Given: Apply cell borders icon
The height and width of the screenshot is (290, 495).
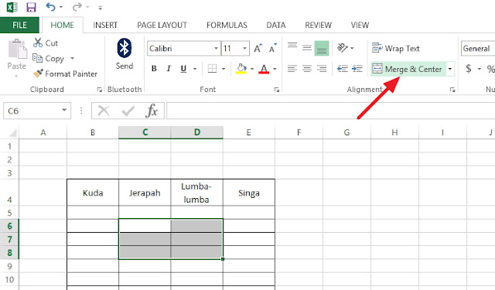Looking at the screenshot, I should [x=212, y=69].
